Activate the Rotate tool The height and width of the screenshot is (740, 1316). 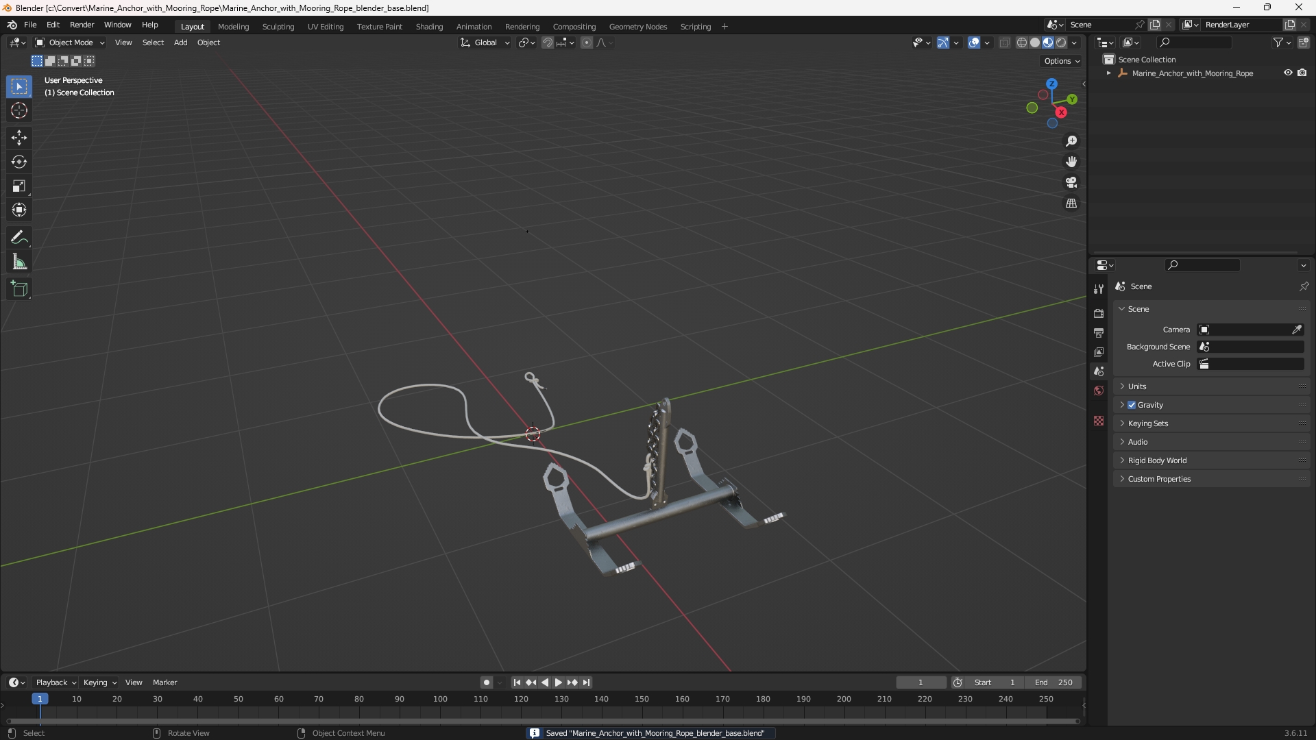point(19,162)
